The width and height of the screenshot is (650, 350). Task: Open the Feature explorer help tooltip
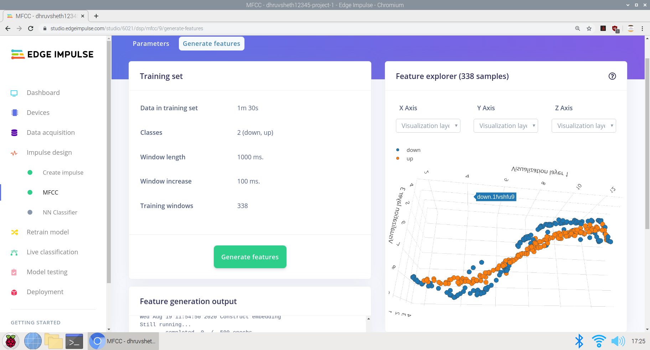click(612, 76)
